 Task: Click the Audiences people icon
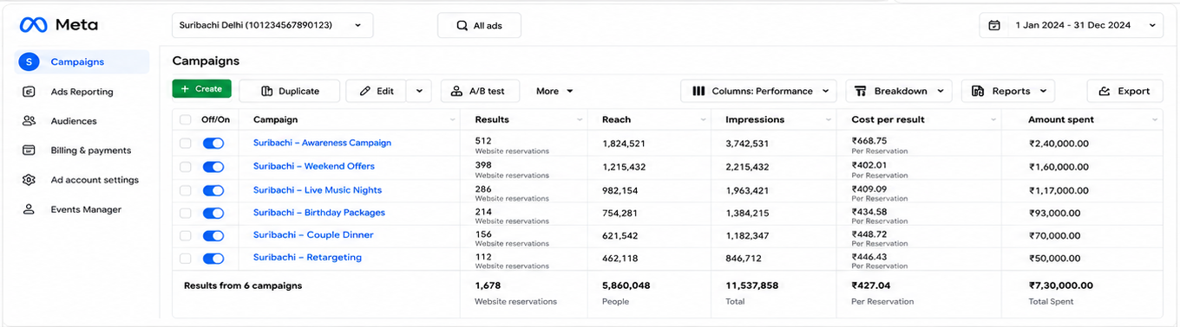click(x=29, y=121)
